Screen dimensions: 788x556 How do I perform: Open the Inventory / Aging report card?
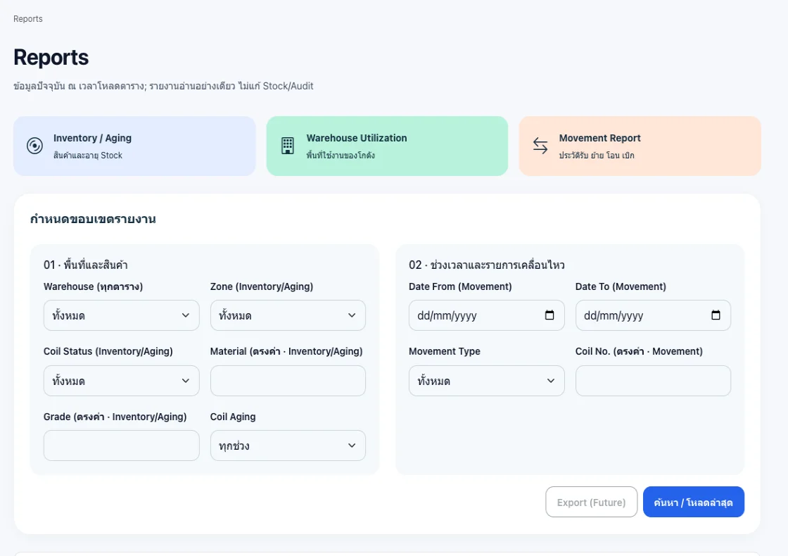[x=134, y=146]
